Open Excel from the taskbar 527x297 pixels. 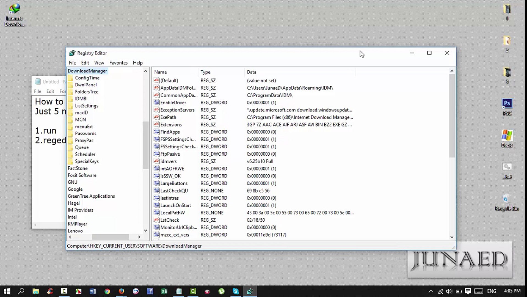point(164,291)
